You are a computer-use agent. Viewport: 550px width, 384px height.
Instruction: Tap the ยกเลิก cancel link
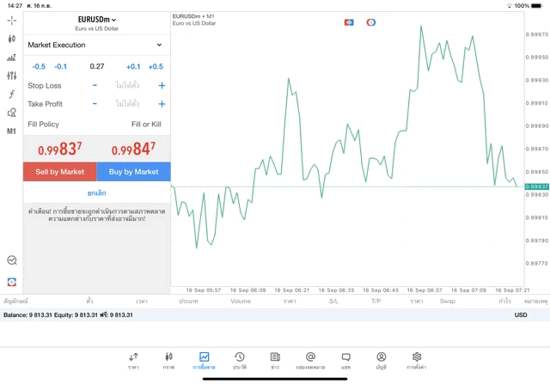[x=97, y=193]
